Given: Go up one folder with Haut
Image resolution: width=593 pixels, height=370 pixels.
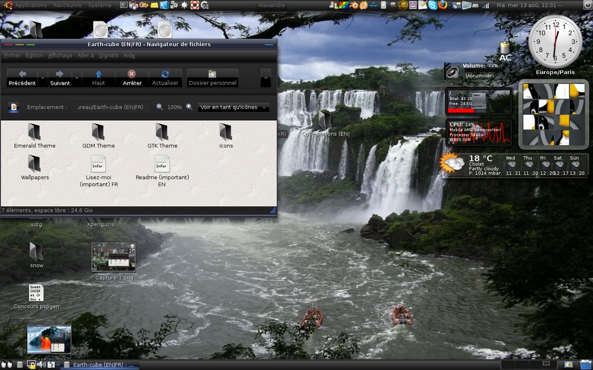Looking at the screenshot, I should pyautogui.click(x=98, y=78).
